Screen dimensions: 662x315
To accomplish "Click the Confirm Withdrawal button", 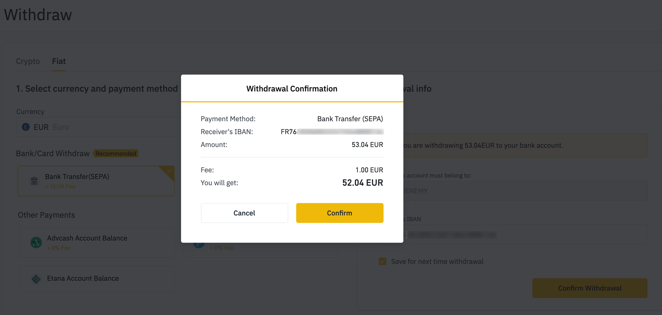I will (590, 288).
